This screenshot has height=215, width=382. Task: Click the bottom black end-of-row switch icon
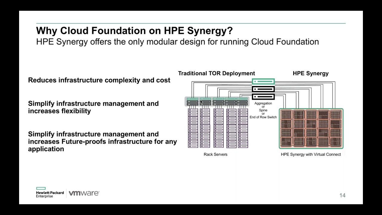pos(263,97)
